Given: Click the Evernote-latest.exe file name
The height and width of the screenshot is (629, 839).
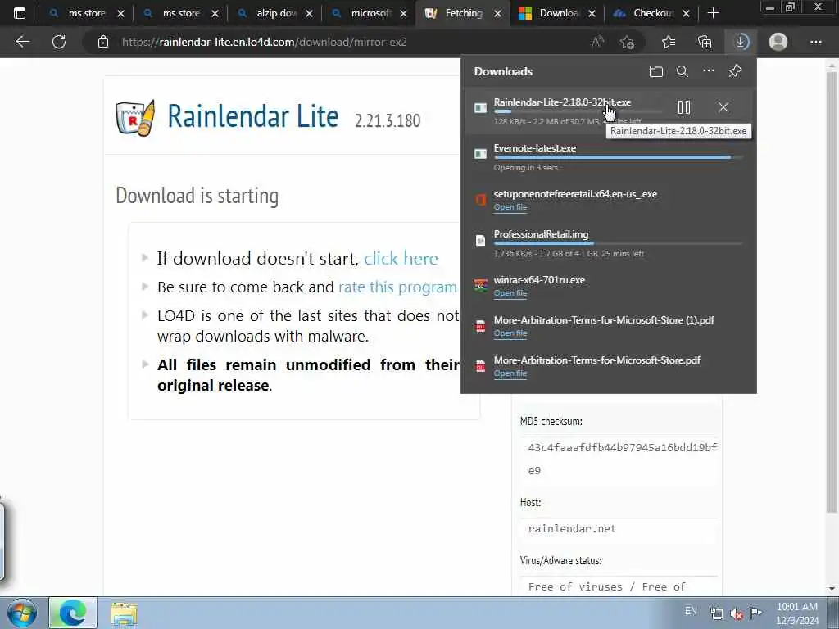Looking at the screenshot, I should point(534,148).
